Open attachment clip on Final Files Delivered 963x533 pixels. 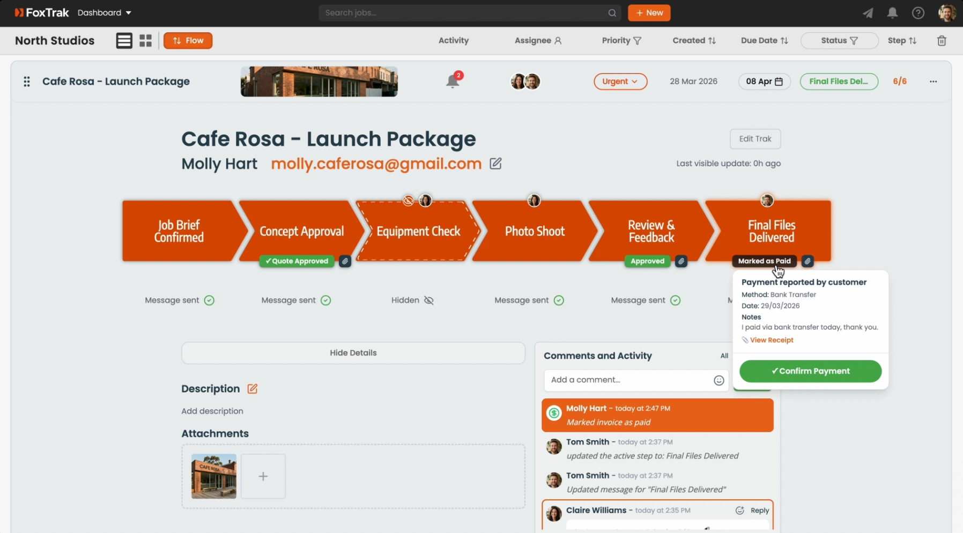pos(808,261)
